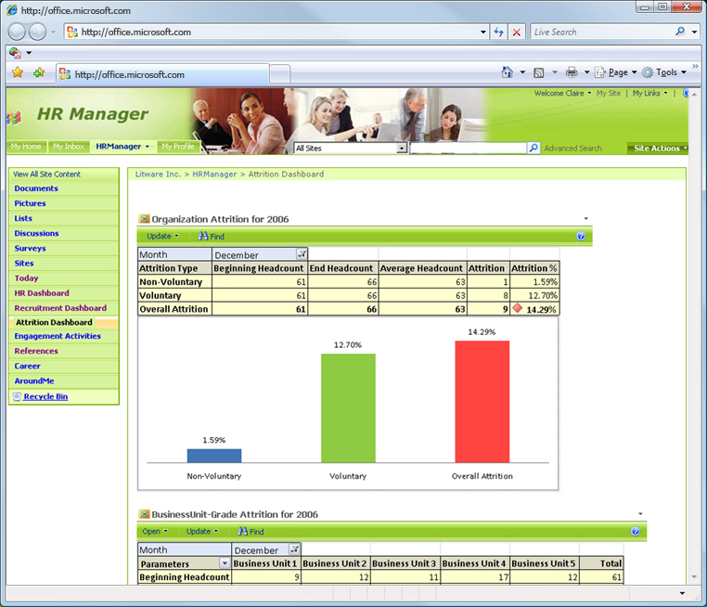Click Find in the BusinessUnit-Grade Attrition toolbar
The width and height of the screenshot is (707, 607).
pos(251,532)
